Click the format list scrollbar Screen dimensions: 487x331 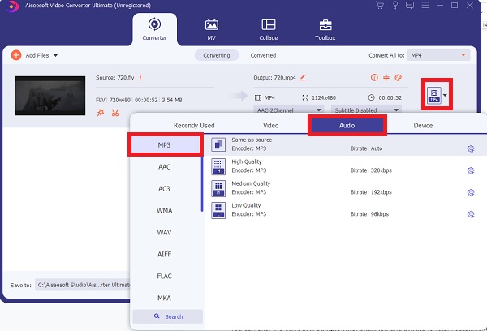pyautogui.click(x=202, y=183)
